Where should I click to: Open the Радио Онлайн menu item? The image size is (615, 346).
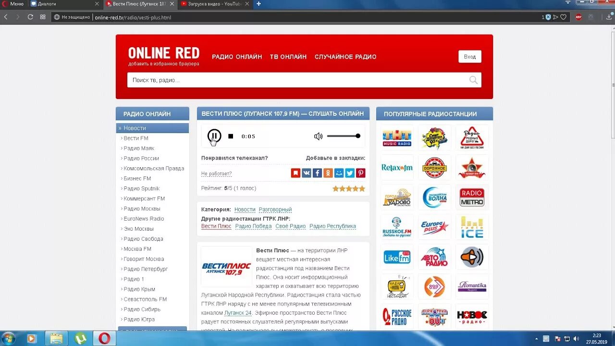(x=237, y=57)
